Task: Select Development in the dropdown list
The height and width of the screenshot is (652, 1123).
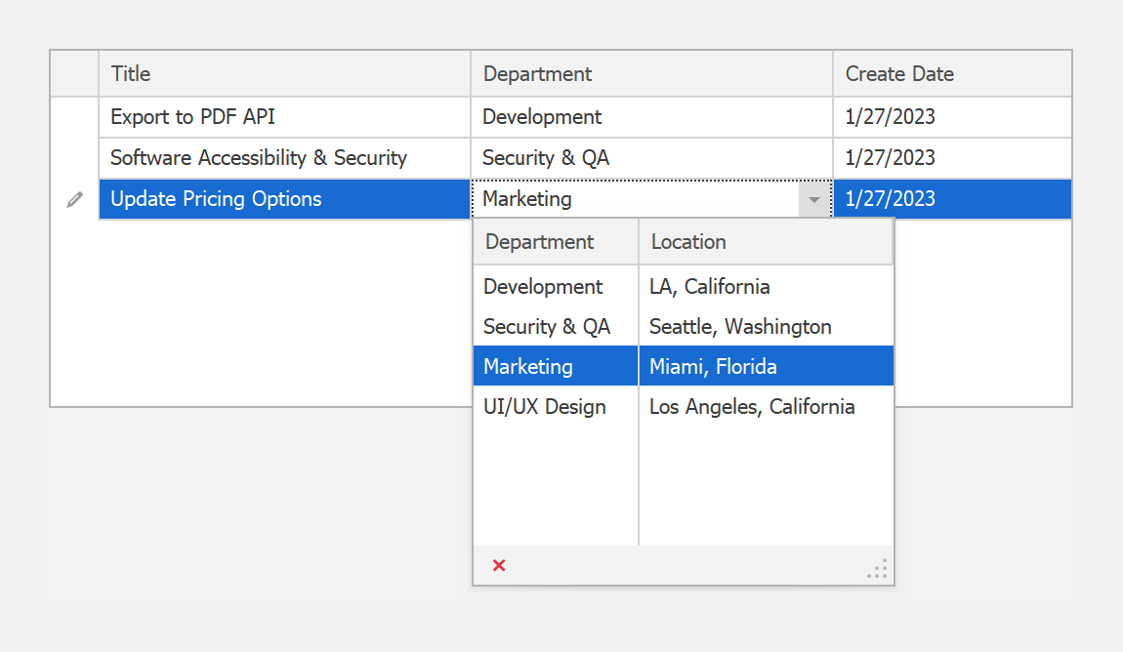Action: (543, 287)
